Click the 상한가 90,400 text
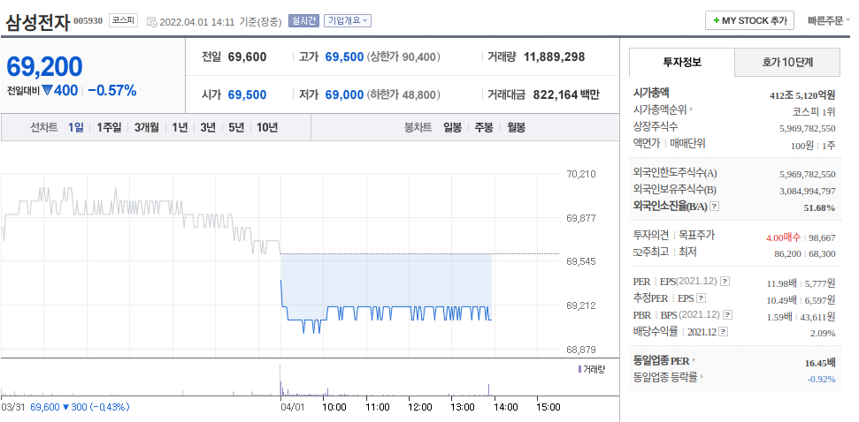 click(x=403, y=57)
